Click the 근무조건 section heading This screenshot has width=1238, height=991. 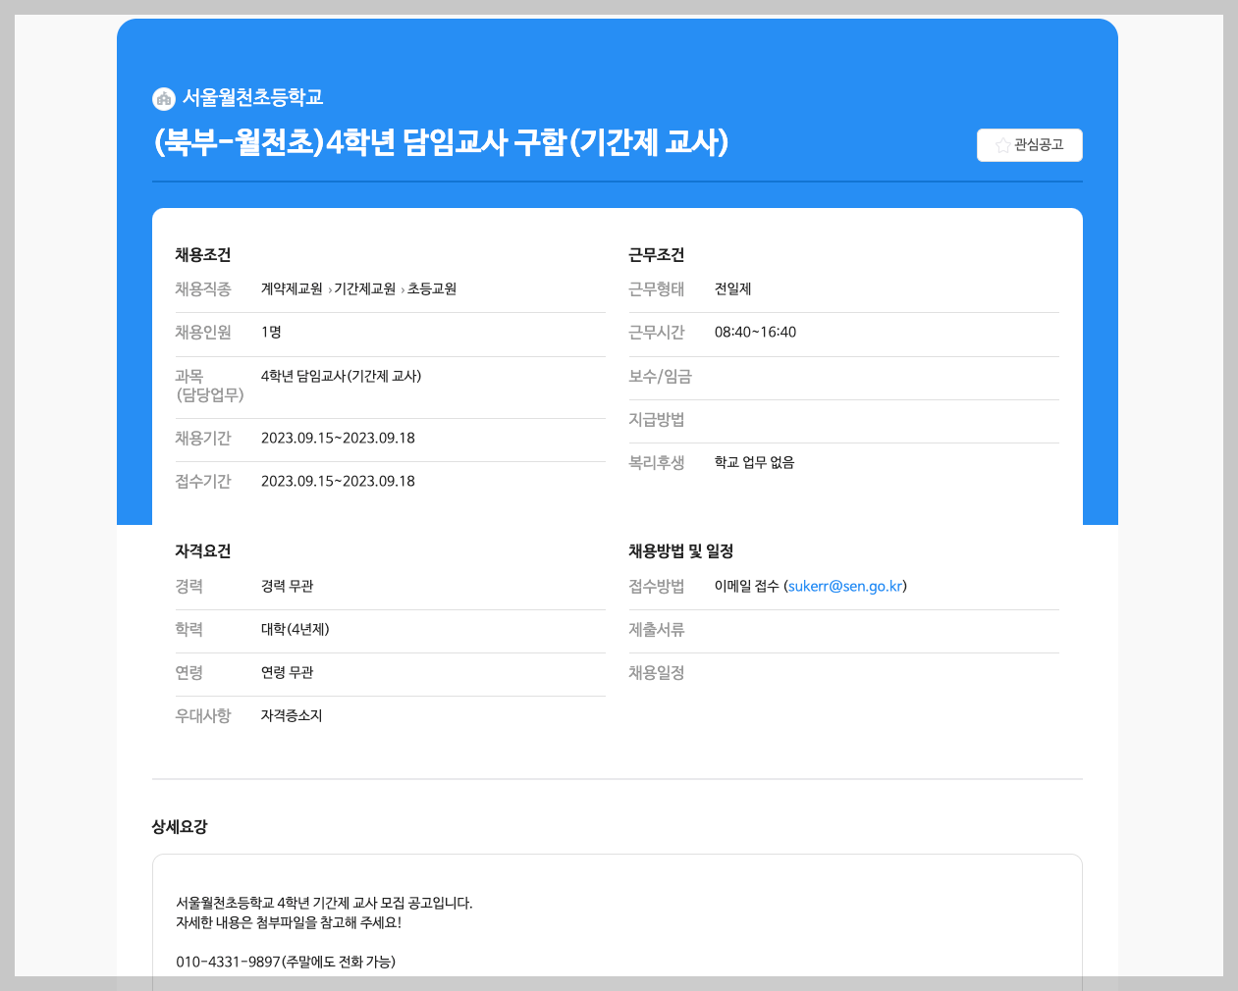pyautogui.click(x=656, y=255)
